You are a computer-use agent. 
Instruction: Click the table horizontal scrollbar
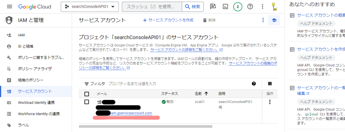pos(145,126)
